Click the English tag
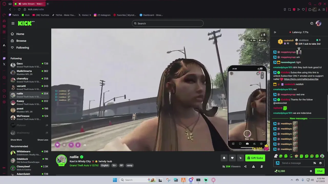 click(x=105, y=165)
